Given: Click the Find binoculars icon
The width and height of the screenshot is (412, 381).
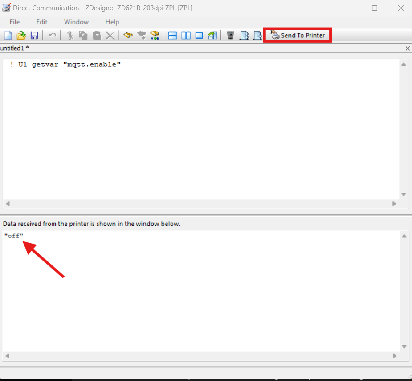Looking at the screenshot, I should pyautogui.click(x=128, y=36).
